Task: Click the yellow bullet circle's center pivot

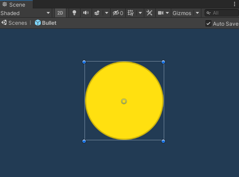Action: point(124,101)
